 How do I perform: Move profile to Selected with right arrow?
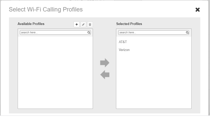pos(104,63)
